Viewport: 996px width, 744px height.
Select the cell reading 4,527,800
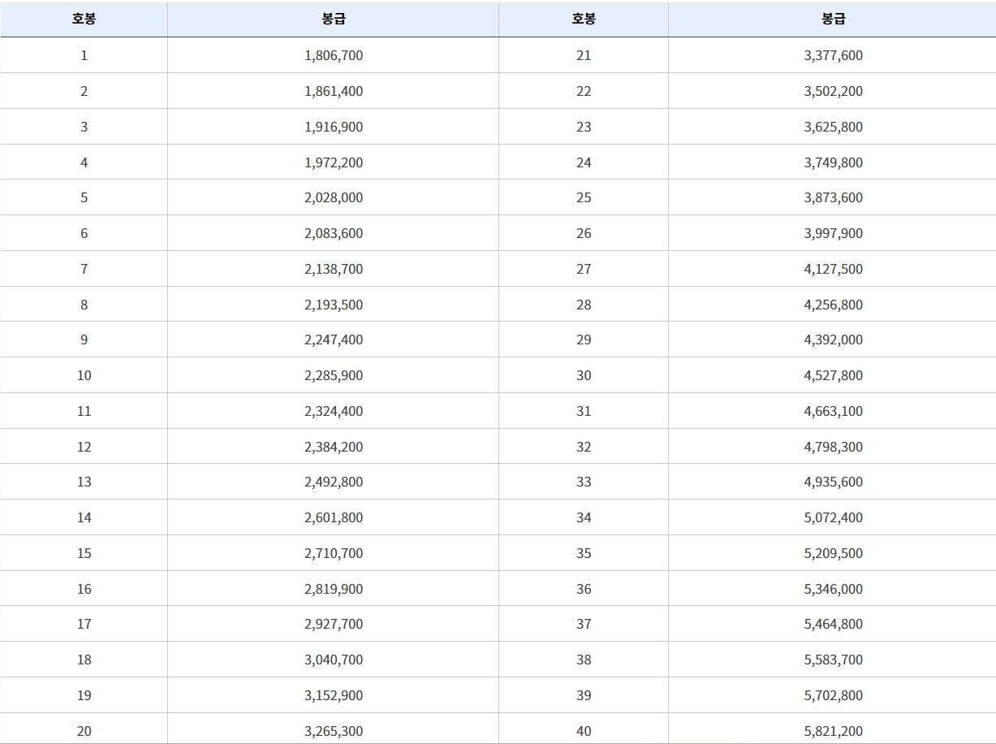point(834,375)
